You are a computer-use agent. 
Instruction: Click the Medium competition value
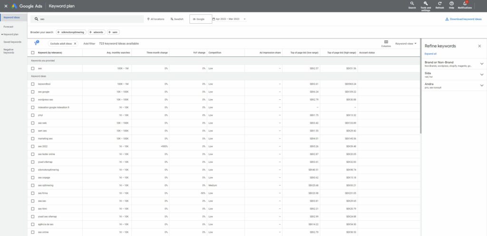(x=213, y=186)
